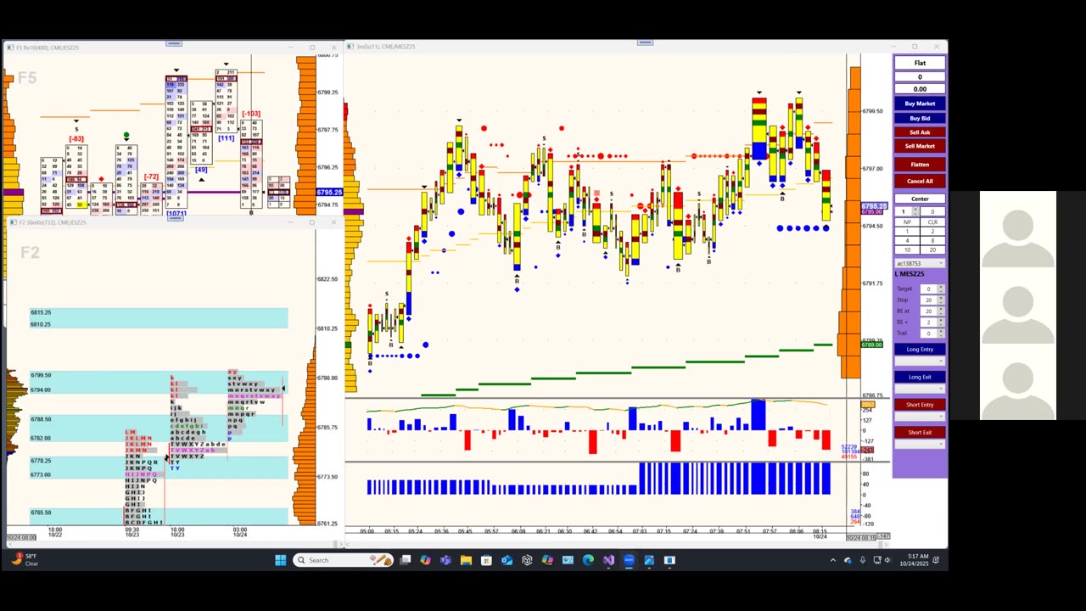Viewport: 1086px width, 611px height.
Task: Show hidden system tray icons
Action: click(x=832, y=560)
